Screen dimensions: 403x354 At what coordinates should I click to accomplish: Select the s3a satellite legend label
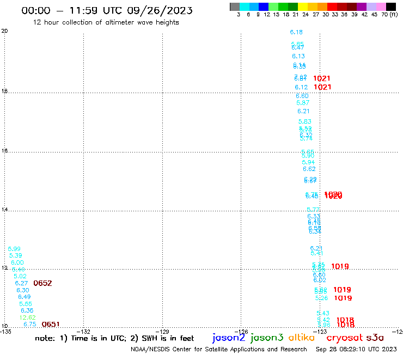[375, 338]
